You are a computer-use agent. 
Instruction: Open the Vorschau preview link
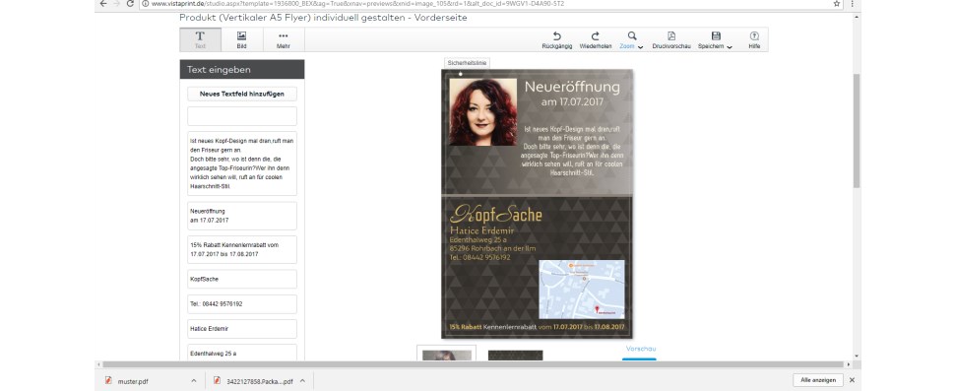click(x=641, y=349)
